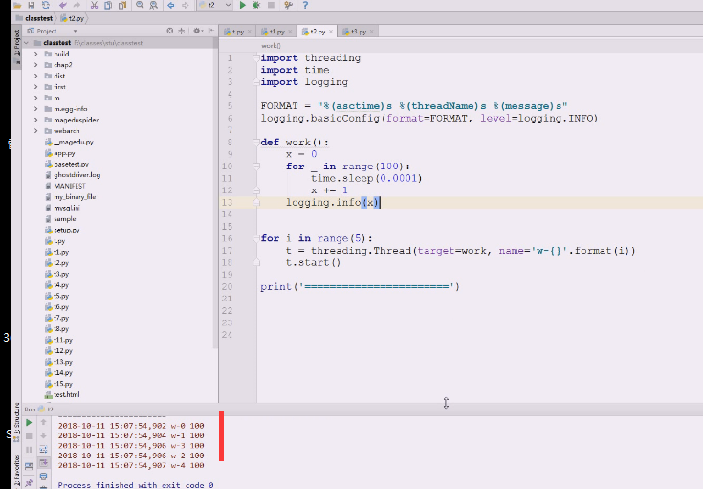Open the Structure side tool window tab
The image size is (703, 489).
[x=16, y=423]
